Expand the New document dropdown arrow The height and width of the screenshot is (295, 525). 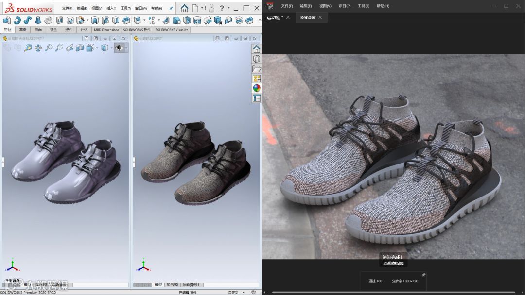[201, 8]
